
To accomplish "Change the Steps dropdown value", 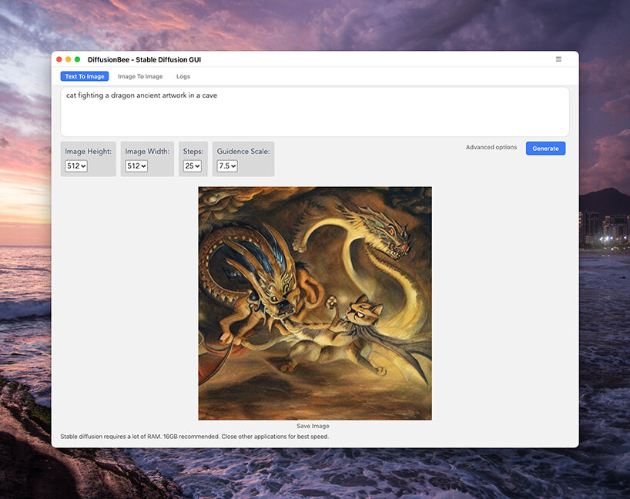I will coord(193,166).
